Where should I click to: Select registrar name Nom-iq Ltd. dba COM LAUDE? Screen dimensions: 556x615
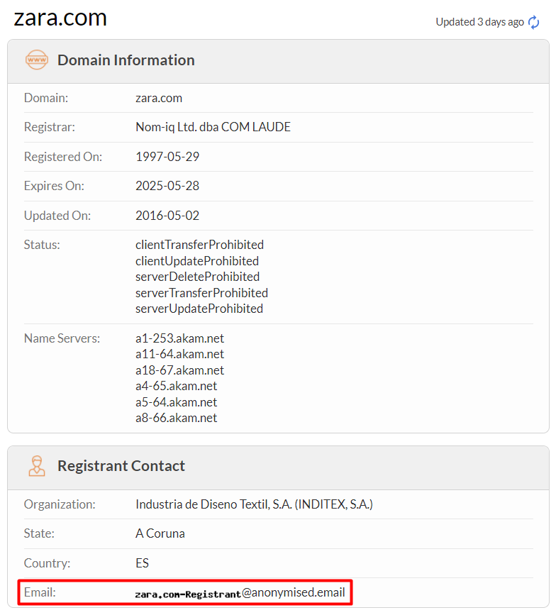tap(213, 128)
